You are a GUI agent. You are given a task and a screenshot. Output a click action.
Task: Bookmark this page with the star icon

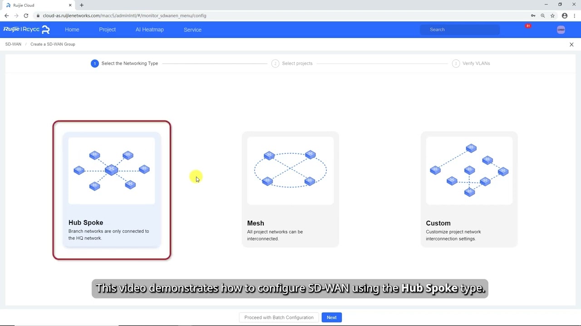[552, 15]
